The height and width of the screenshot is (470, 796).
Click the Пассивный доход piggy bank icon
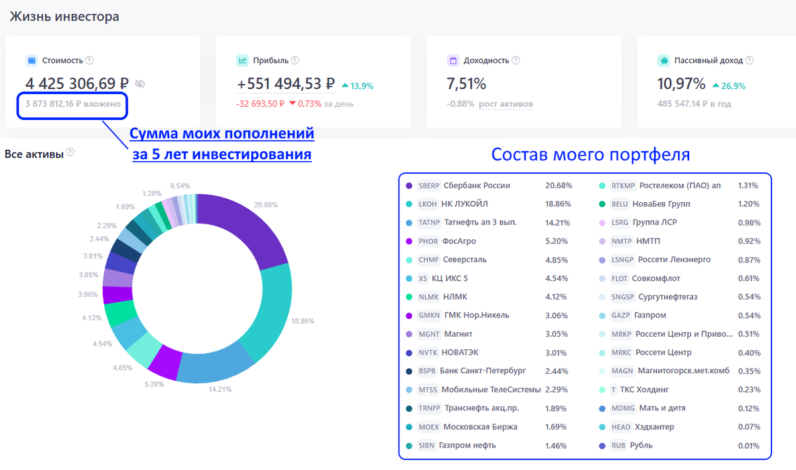pos(663,60)
